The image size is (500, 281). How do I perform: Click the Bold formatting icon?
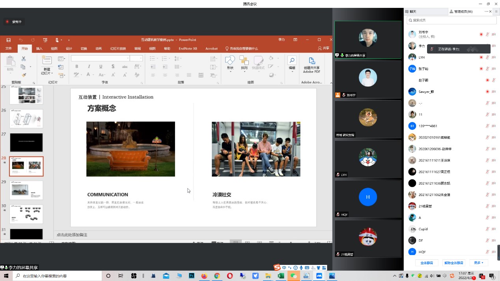[x=76, y=67]
